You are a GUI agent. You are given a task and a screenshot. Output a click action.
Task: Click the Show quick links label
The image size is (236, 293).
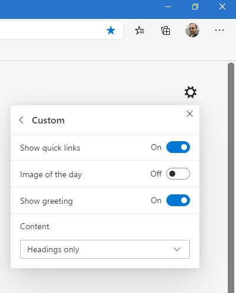50,148
